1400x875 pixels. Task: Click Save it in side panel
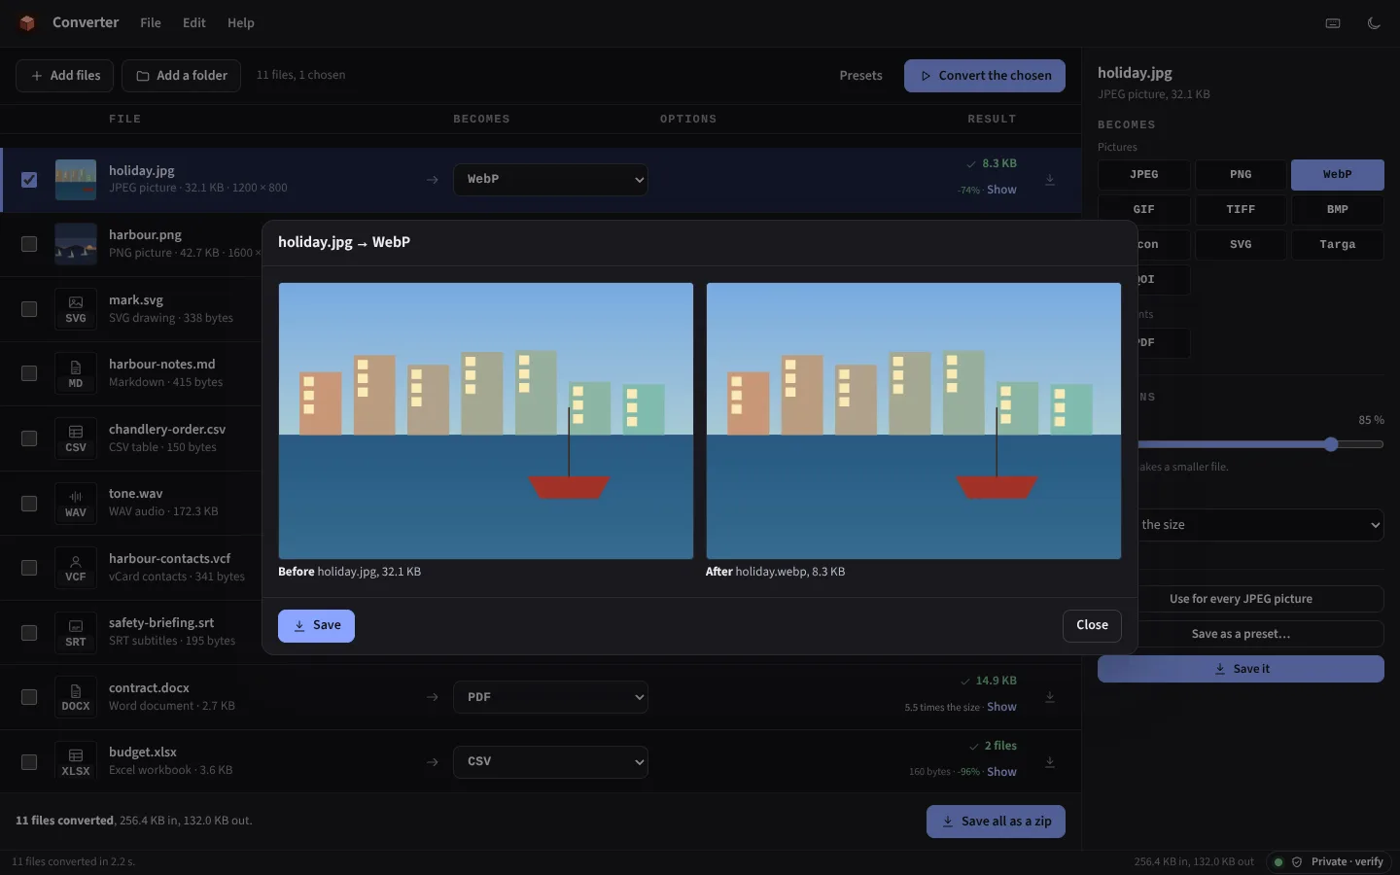click(x=1241, y=669)
